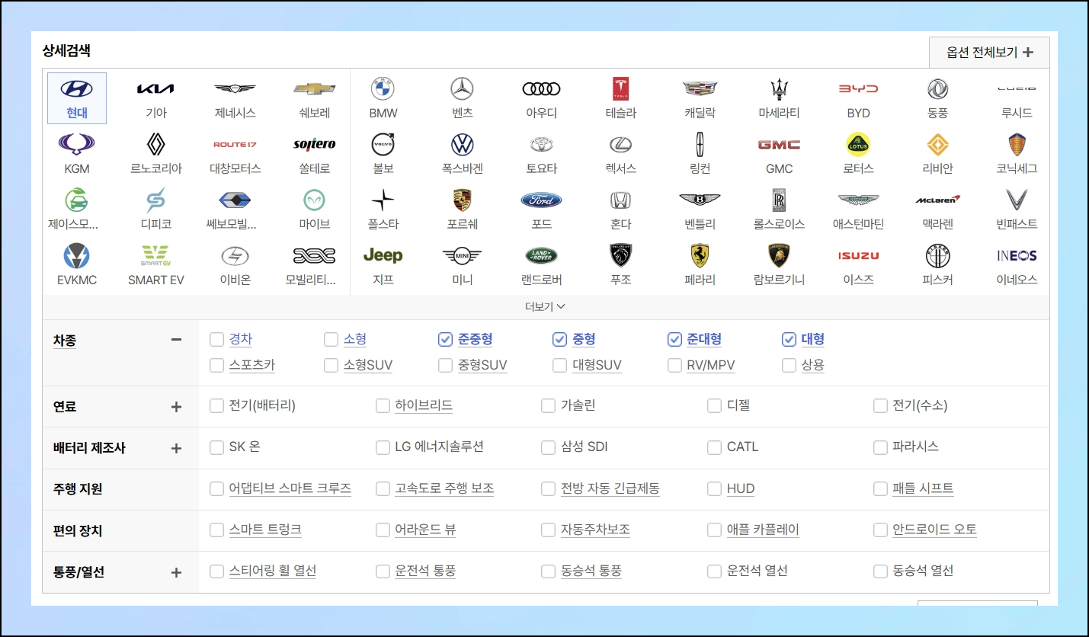Image resolution: width=1089 pixels, height=637 pixels.
Task: Select the Honda (혼다) logo
Action: pyautogui.click(x=620, y=200)
